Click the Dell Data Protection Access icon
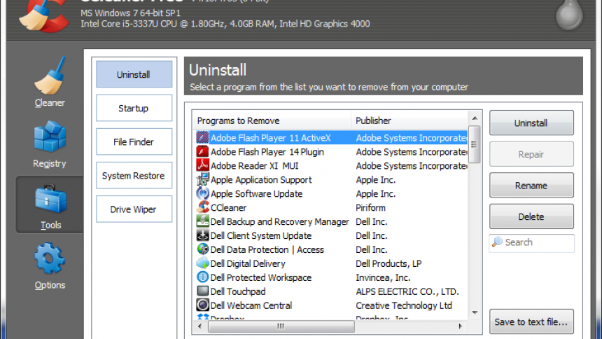 point(202,249)
